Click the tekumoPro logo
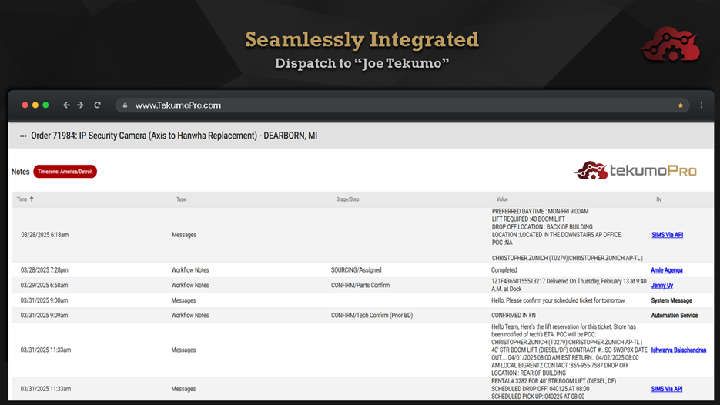The width and height of the screenshot is (720, 405). pyautogui.click(x=636, y=170)
